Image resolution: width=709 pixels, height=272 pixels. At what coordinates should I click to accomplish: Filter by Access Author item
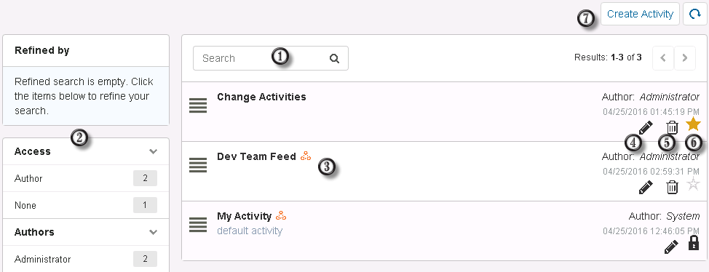click(86, 178)
